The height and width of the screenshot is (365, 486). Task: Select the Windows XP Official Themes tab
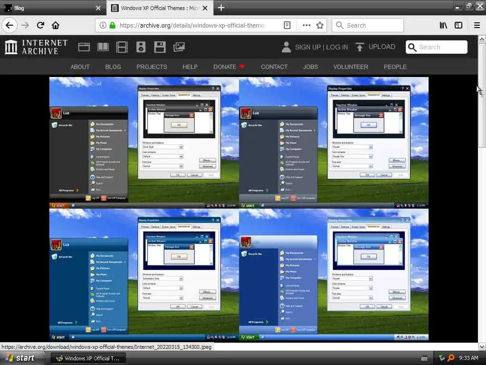[160, 8]
